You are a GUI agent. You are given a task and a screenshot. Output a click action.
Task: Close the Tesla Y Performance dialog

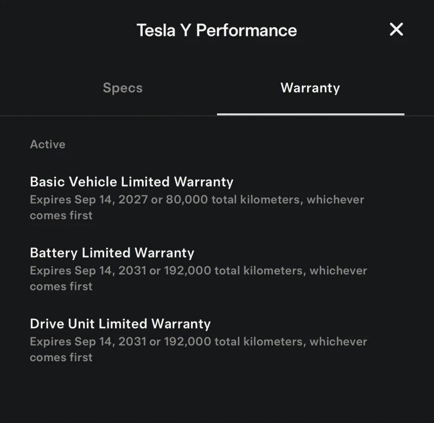[x=396, y=30]
